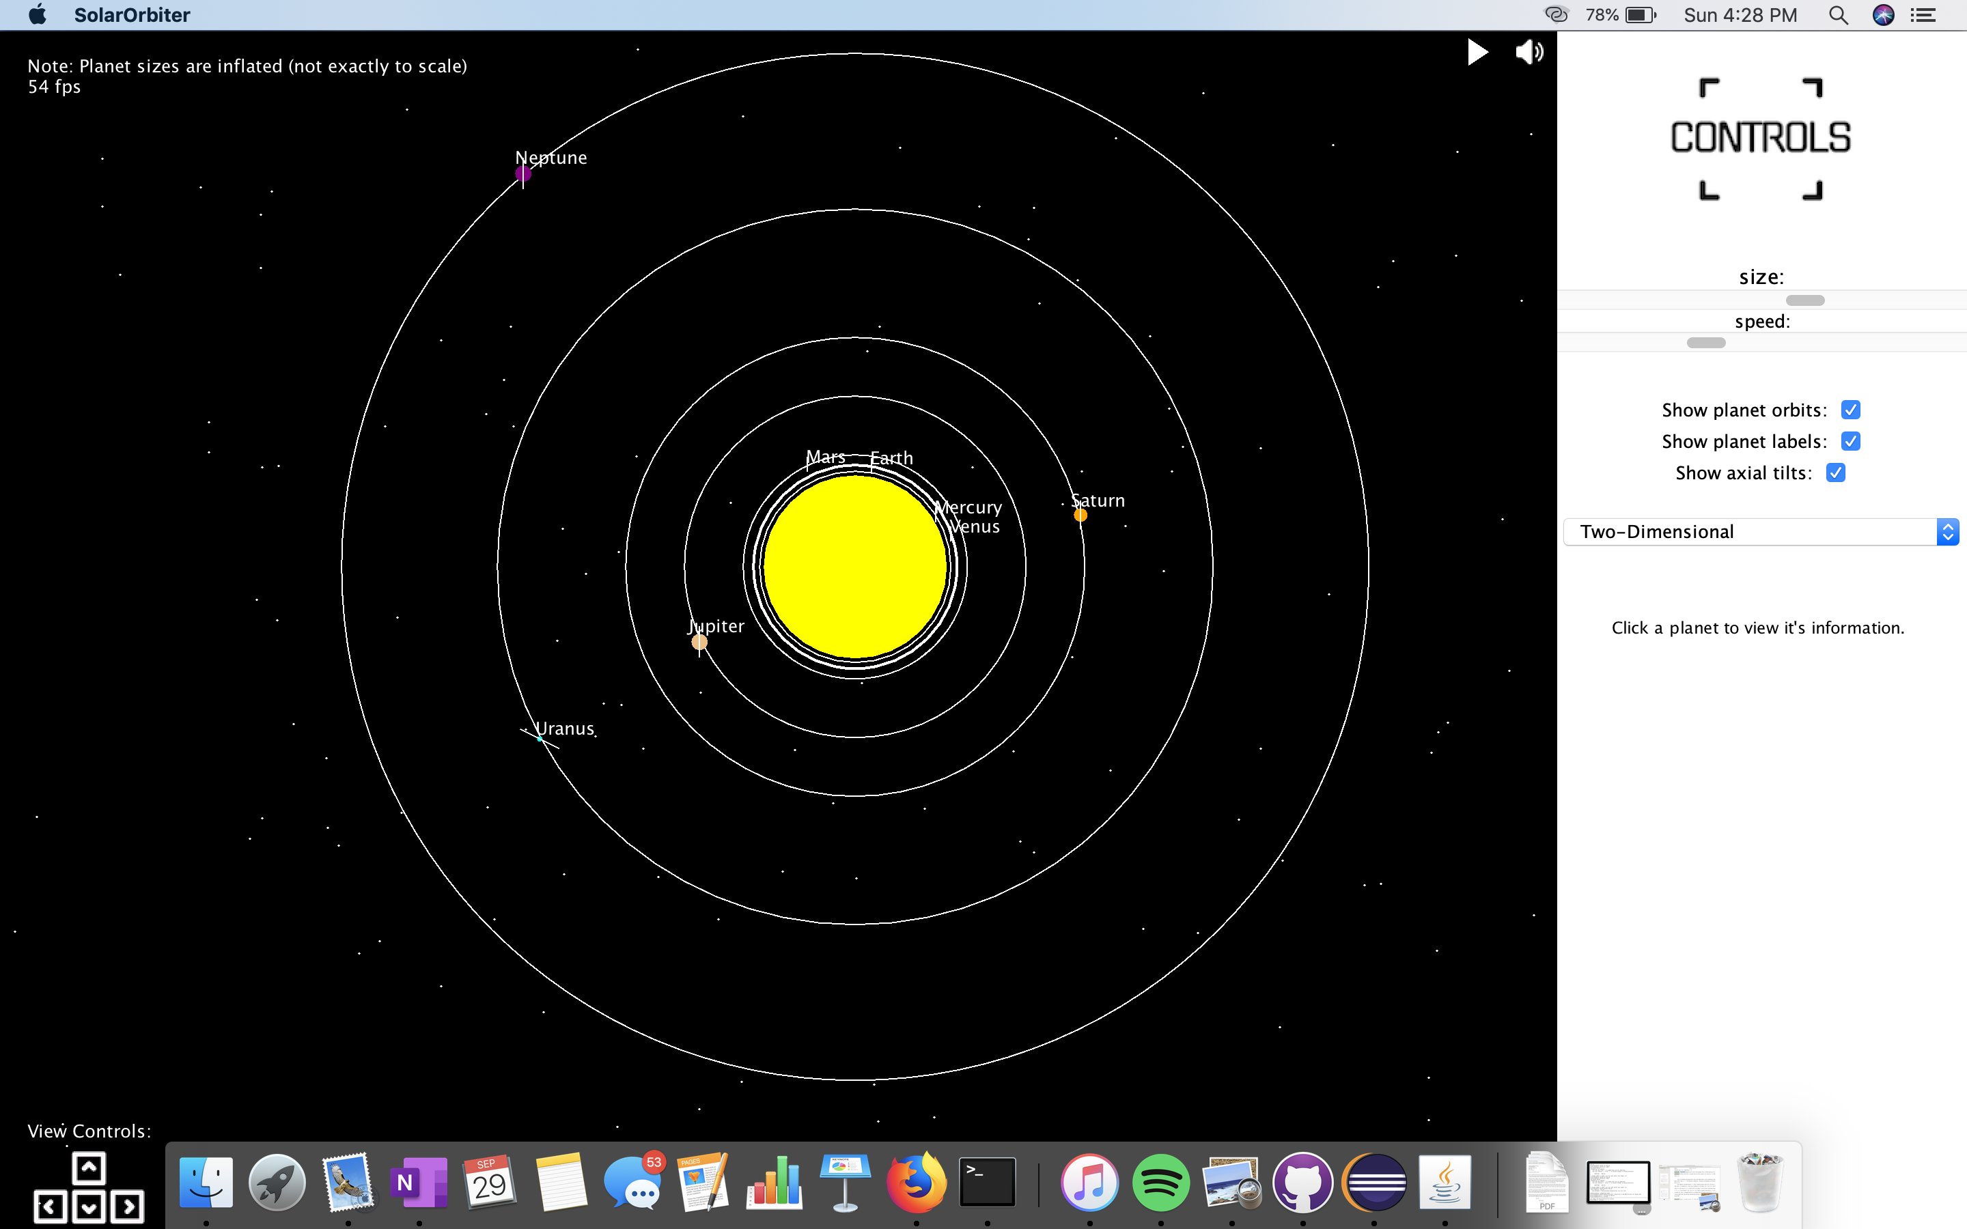The image size is (1967, 1229).
Task: Disable Show planet orbits checkbox
Action: click(x=1851, y=410)
